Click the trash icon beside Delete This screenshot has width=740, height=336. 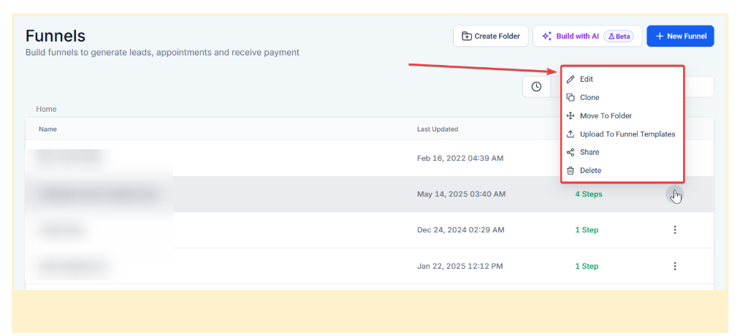(571, 170)
